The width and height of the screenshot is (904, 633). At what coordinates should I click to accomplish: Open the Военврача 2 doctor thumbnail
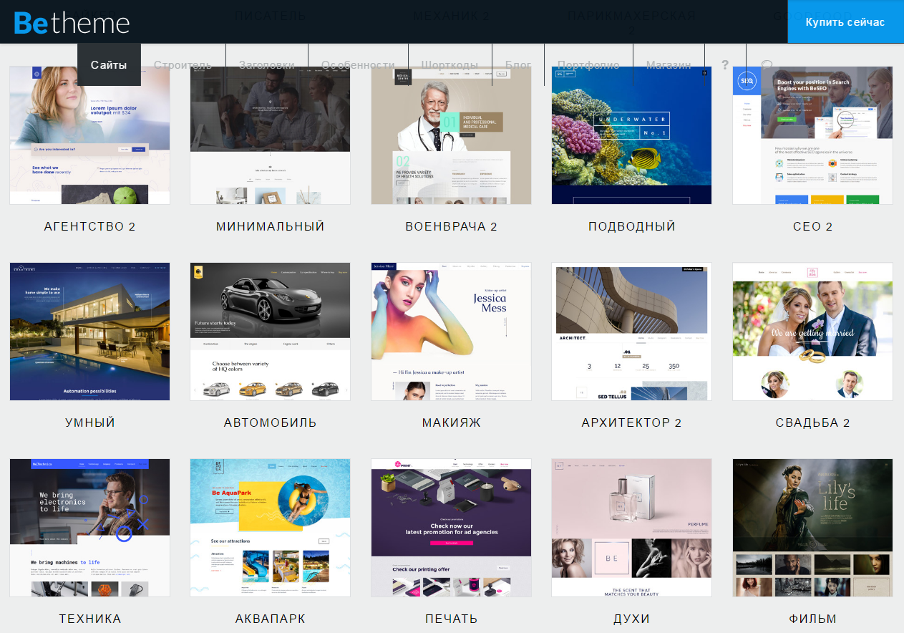(451, 135)
